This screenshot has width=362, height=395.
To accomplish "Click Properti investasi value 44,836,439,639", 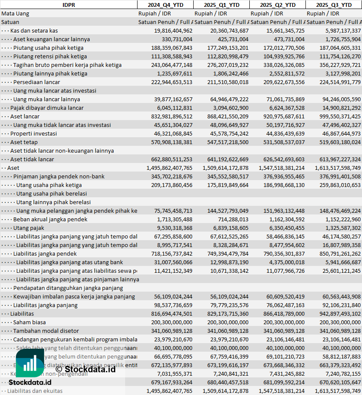I will [285, 133].
